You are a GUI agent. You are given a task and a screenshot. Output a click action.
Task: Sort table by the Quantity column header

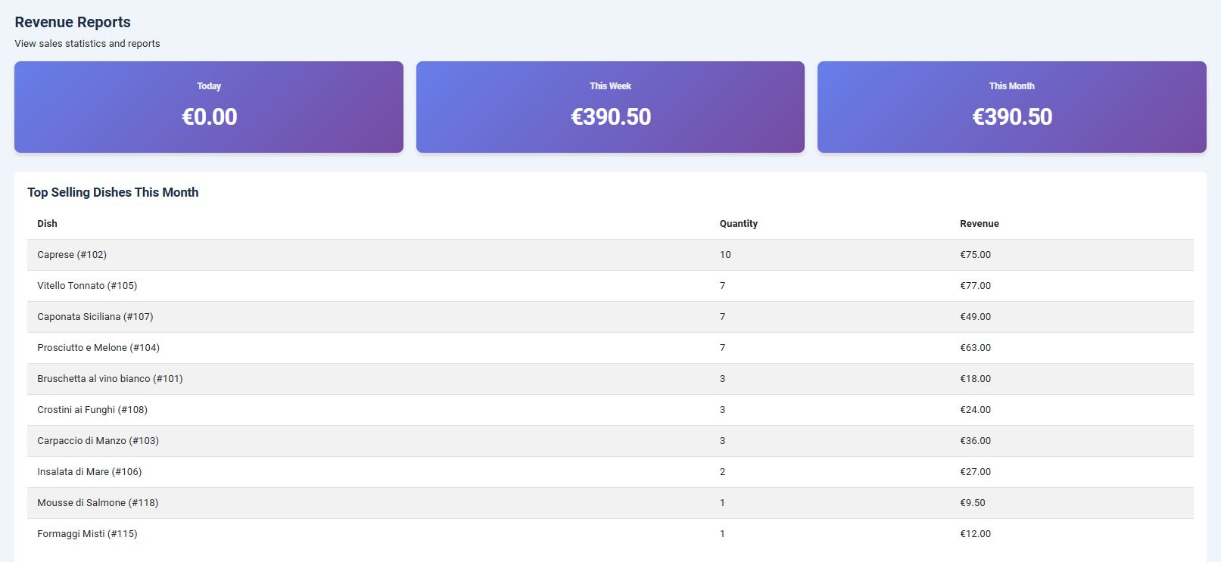click(739, 223)
